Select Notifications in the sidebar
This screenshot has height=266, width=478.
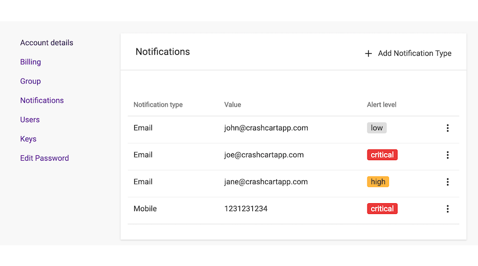(42, 101)
